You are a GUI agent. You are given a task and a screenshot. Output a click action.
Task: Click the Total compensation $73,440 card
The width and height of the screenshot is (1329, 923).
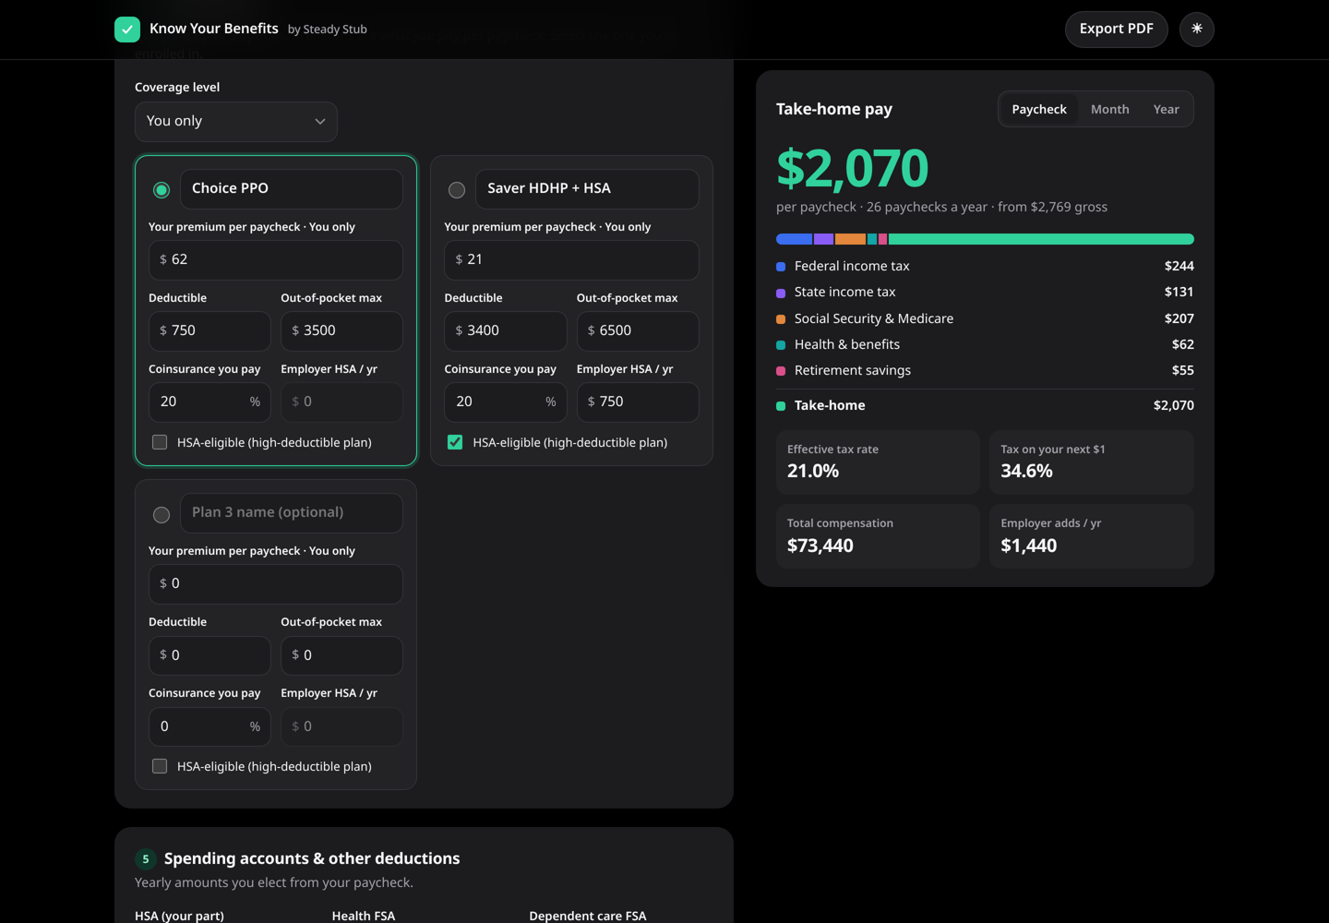pyautogui.click(x=878, y=535)
